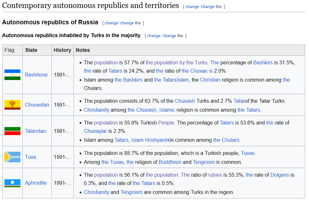Click 'change' next to Autonomous republics of Russia
Viewport: 309px width, 201px height.
[x=111, y=23]
